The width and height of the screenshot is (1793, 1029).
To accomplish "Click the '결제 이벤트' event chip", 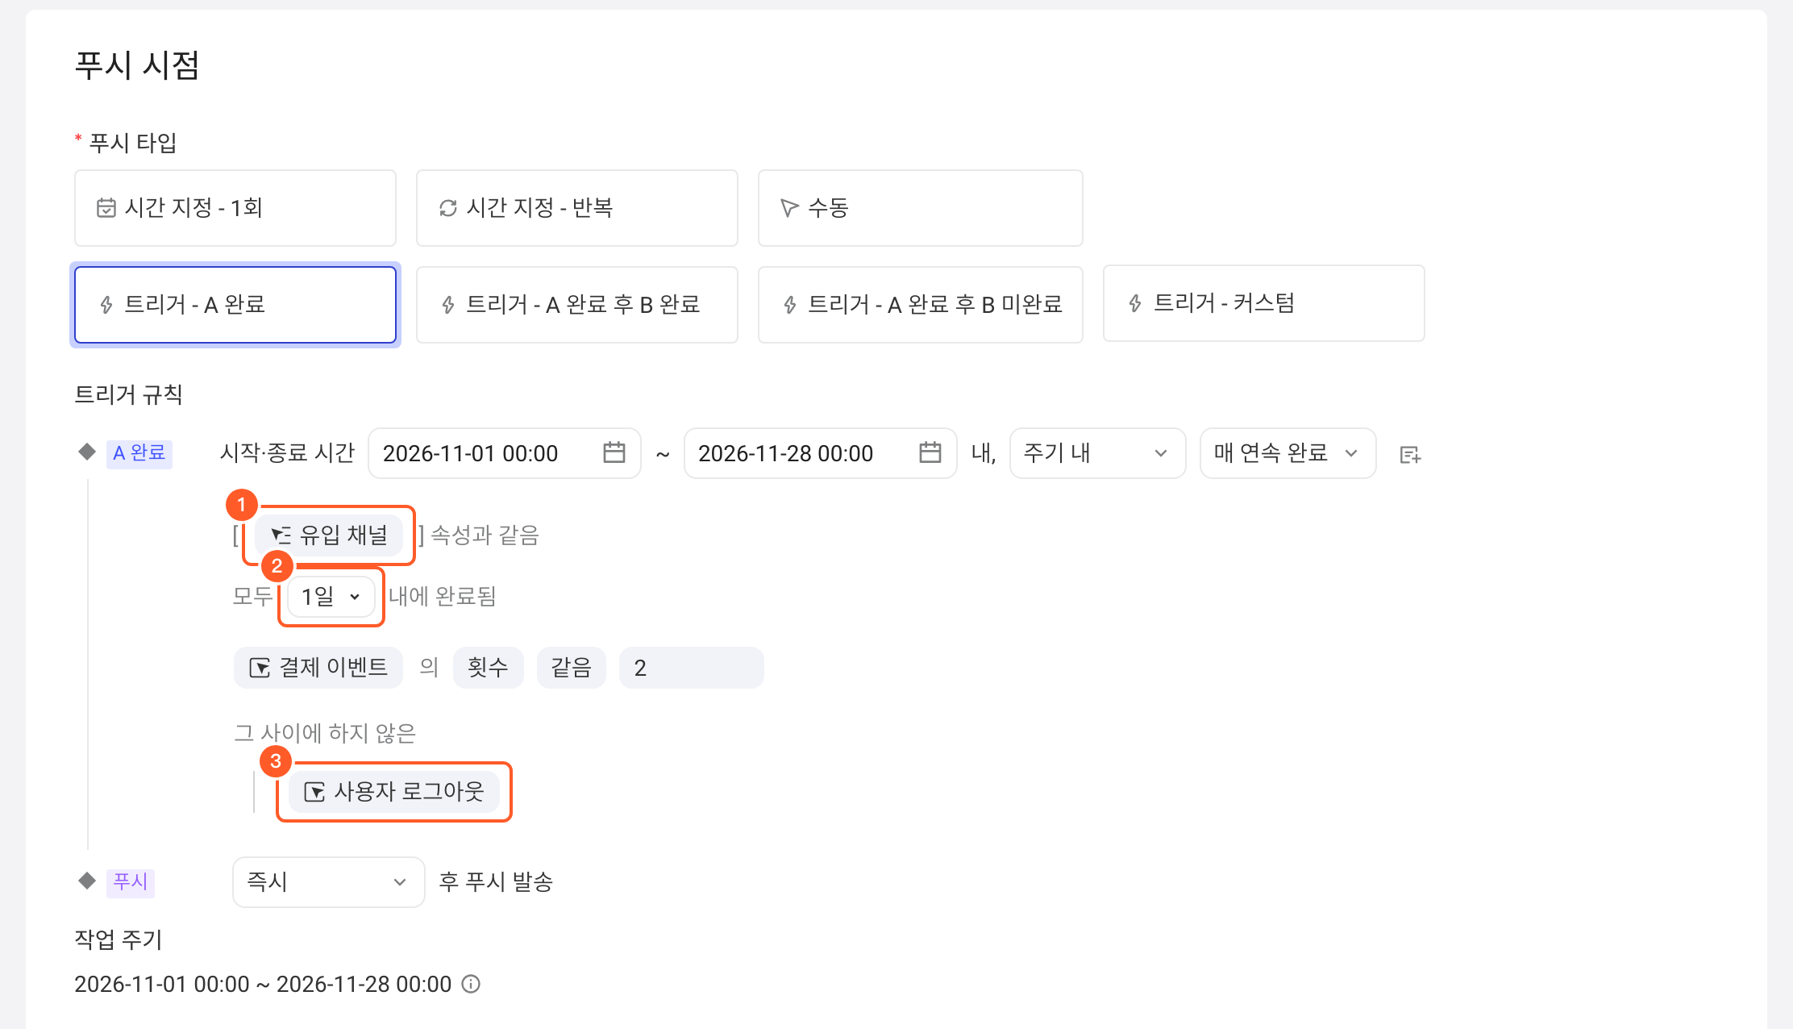I will pos(318,668).
